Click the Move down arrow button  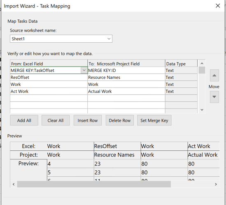click(x=214, y=97)
